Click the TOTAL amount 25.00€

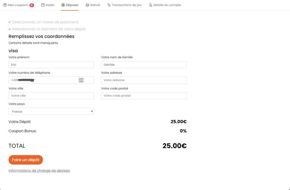pos(174,146)
